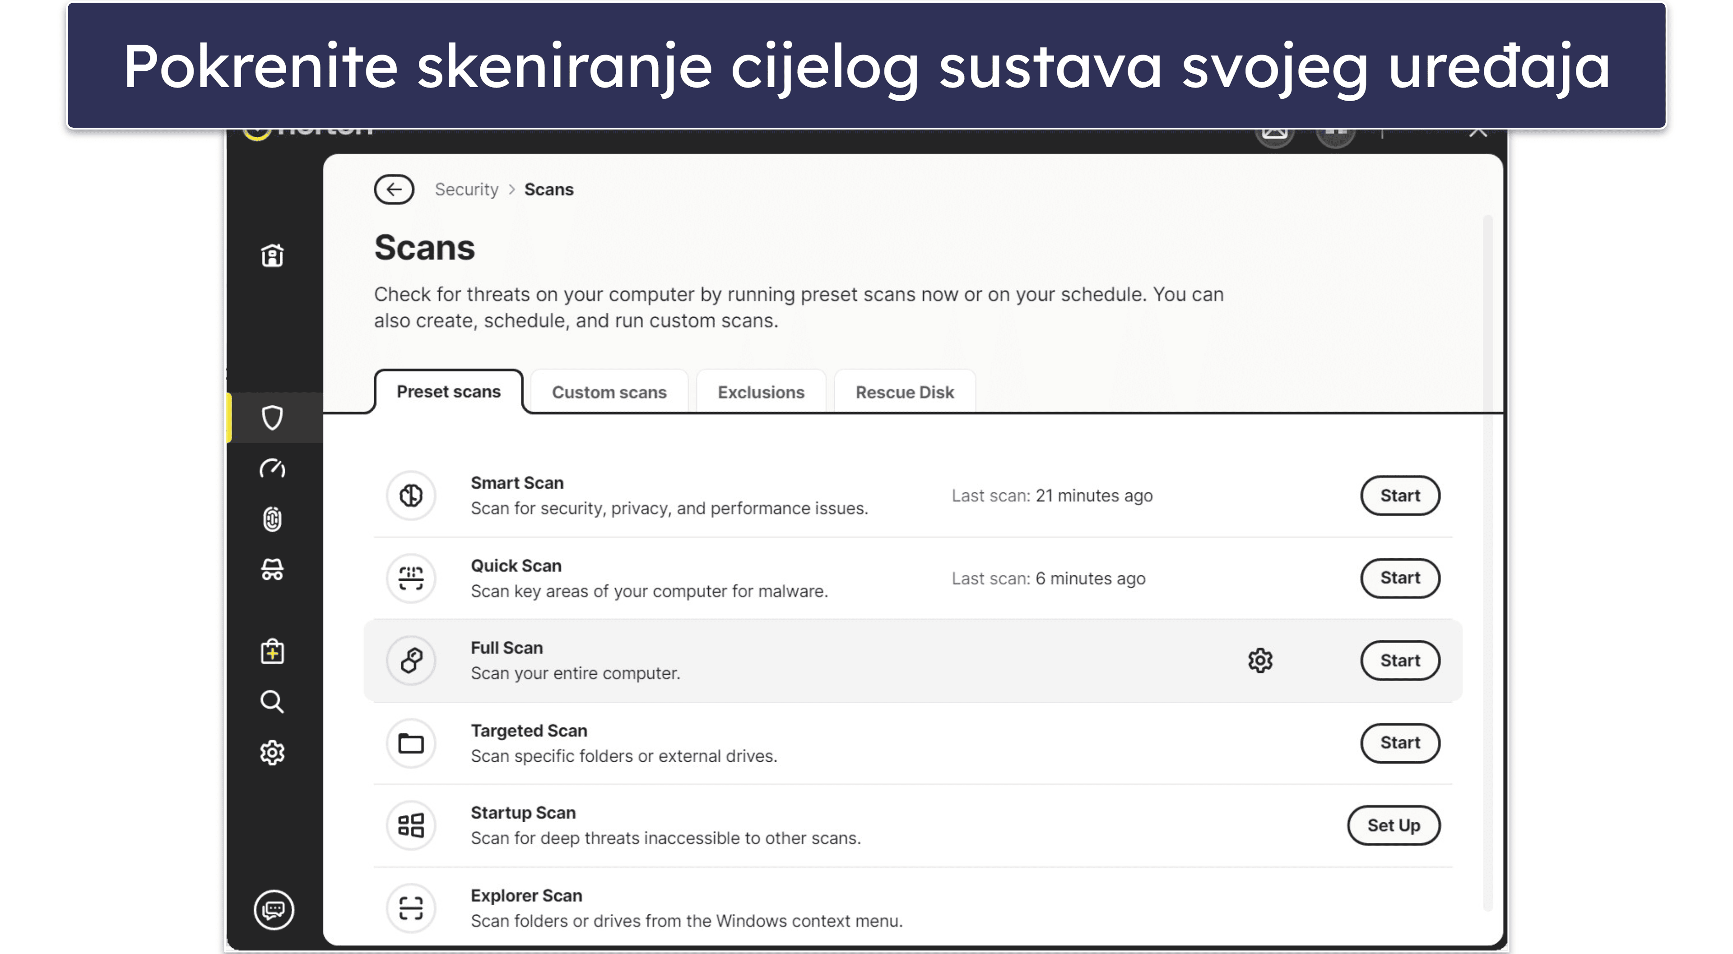Start the Full Scan
The image size is (1733, 954).
tap(1400, 660)
